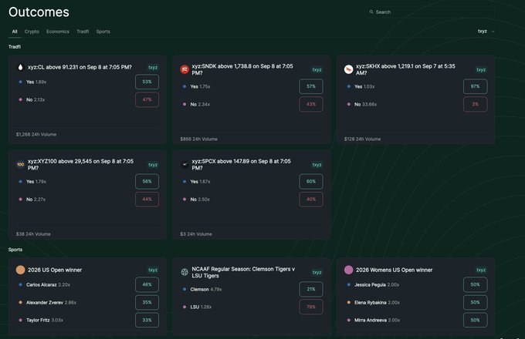
Task: Click '$3 24h Volume' text
Action: (x=196, y=234)
